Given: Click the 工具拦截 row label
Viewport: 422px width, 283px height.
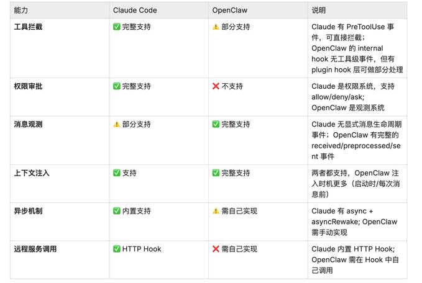Looking at the screenshot, I should tap(28, 27).
